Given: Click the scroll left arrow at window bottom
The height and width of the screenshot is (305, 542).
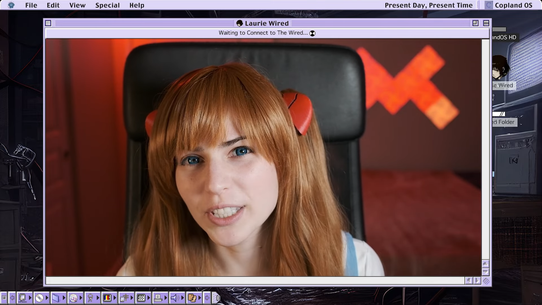Looking at the screenshot, I should click(x=469, y=280).
